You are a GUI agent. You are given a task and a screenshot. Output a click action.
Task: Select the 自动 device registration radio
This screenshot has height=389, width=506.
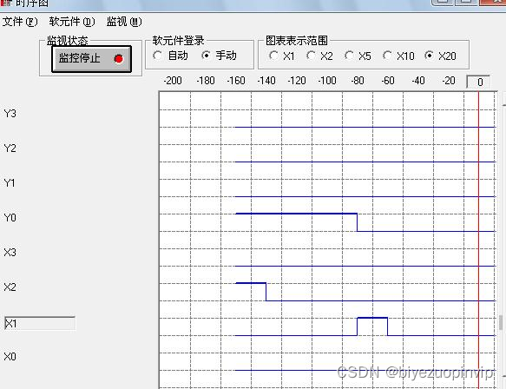(157, 56)
